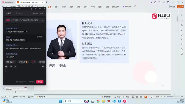
Task: Click the 分享 share button
Action: pyautogui.click(x=180, y=7)
